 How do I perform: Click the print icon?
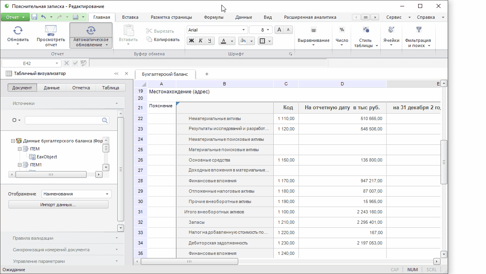click(75, 17)
